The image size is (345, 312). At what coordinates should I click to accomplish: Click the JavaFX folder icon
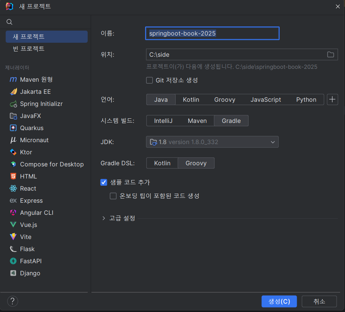point(13,116)
